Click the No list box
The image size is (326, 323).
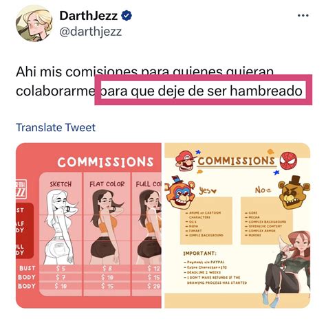click(x=267, y=221)
